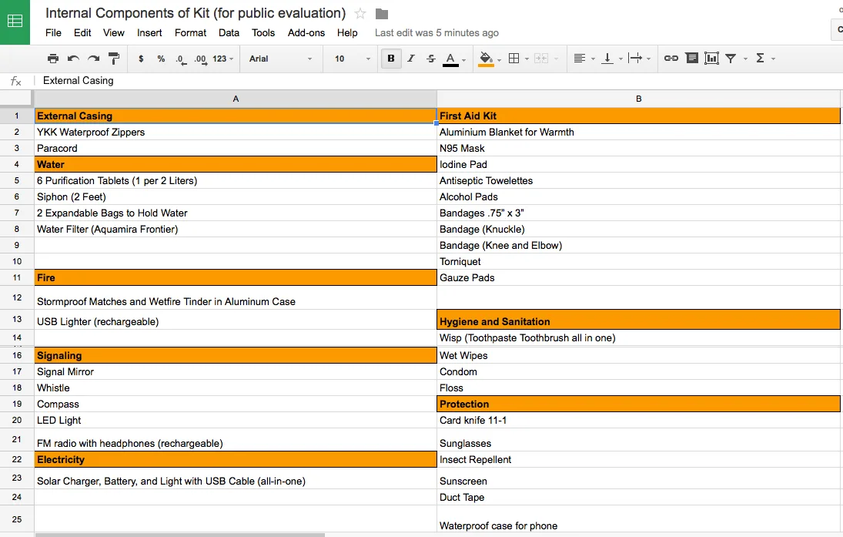Open the move-to-folder icon
This screenshot has width=843, height=537.
pyautogui.click(x=382, y=13)
